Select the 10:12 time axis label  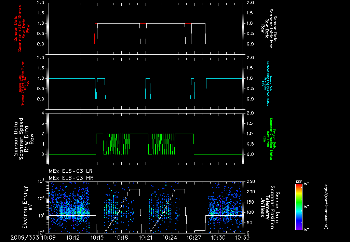pyautogui.click(x=73, y=238)
